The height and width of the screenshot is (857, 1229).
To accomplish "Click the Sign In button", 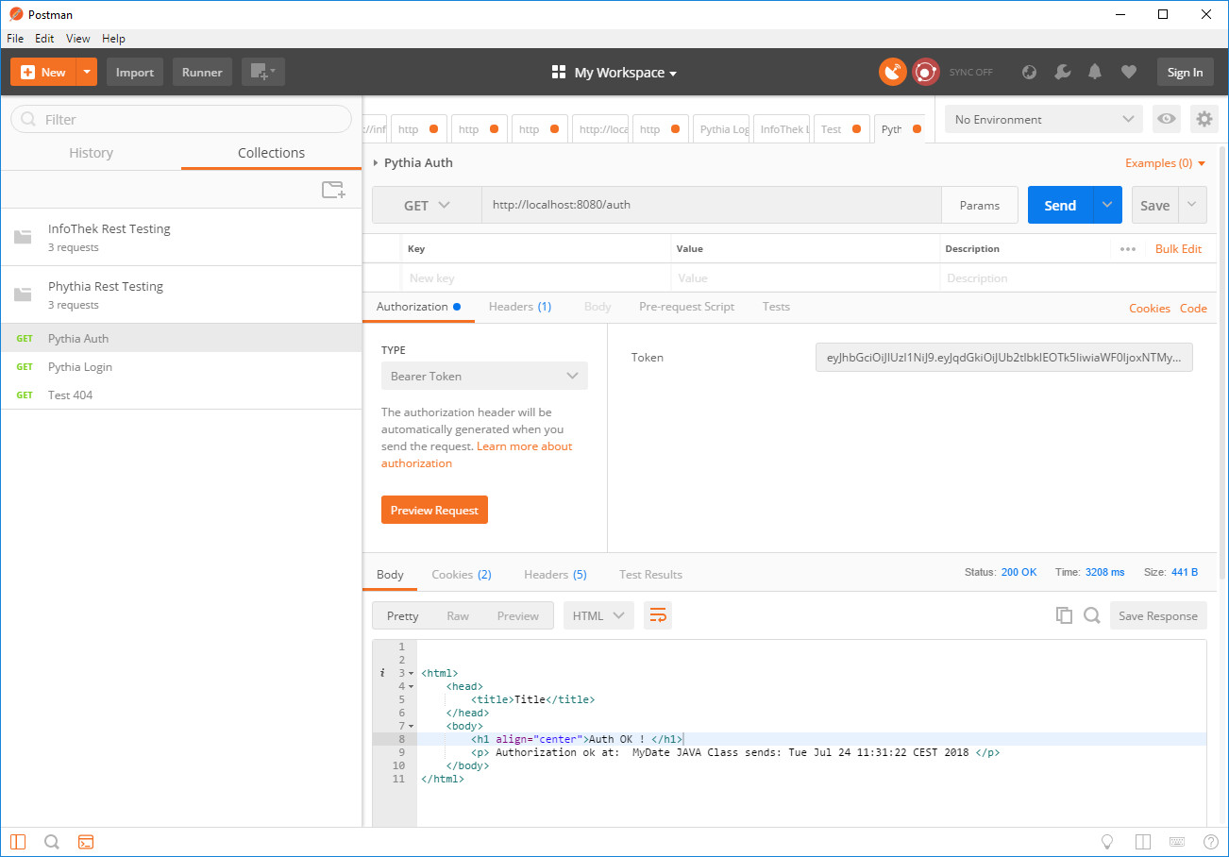I will point(1185,72).
